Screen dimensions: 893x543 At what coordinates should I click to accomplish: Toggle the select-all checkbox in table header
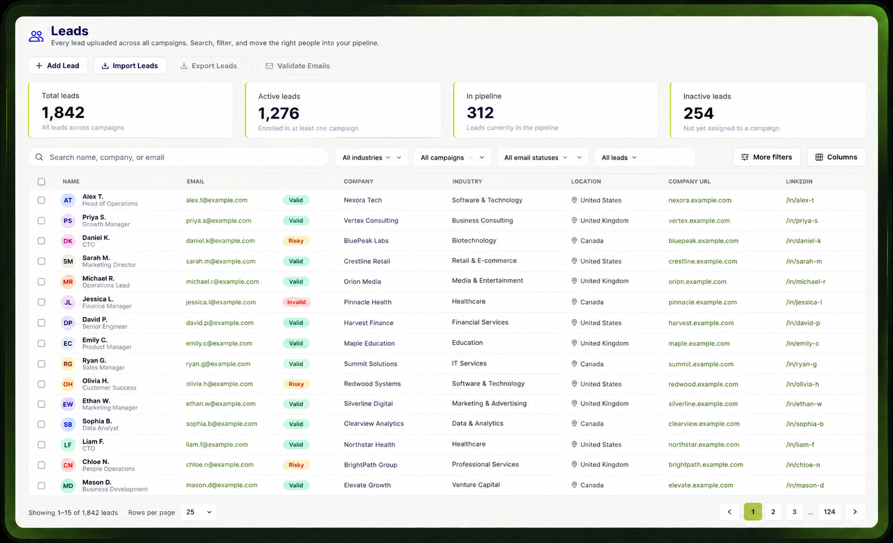coord(41,182)
